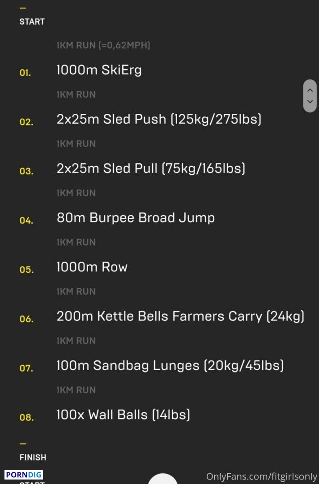
Task: Click the white circular button at bottom
Action: click(163, 479)
